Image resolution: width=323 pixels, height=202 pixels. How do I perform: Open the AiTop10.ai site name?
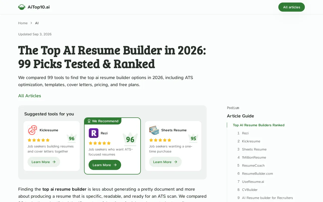(39, 7)
